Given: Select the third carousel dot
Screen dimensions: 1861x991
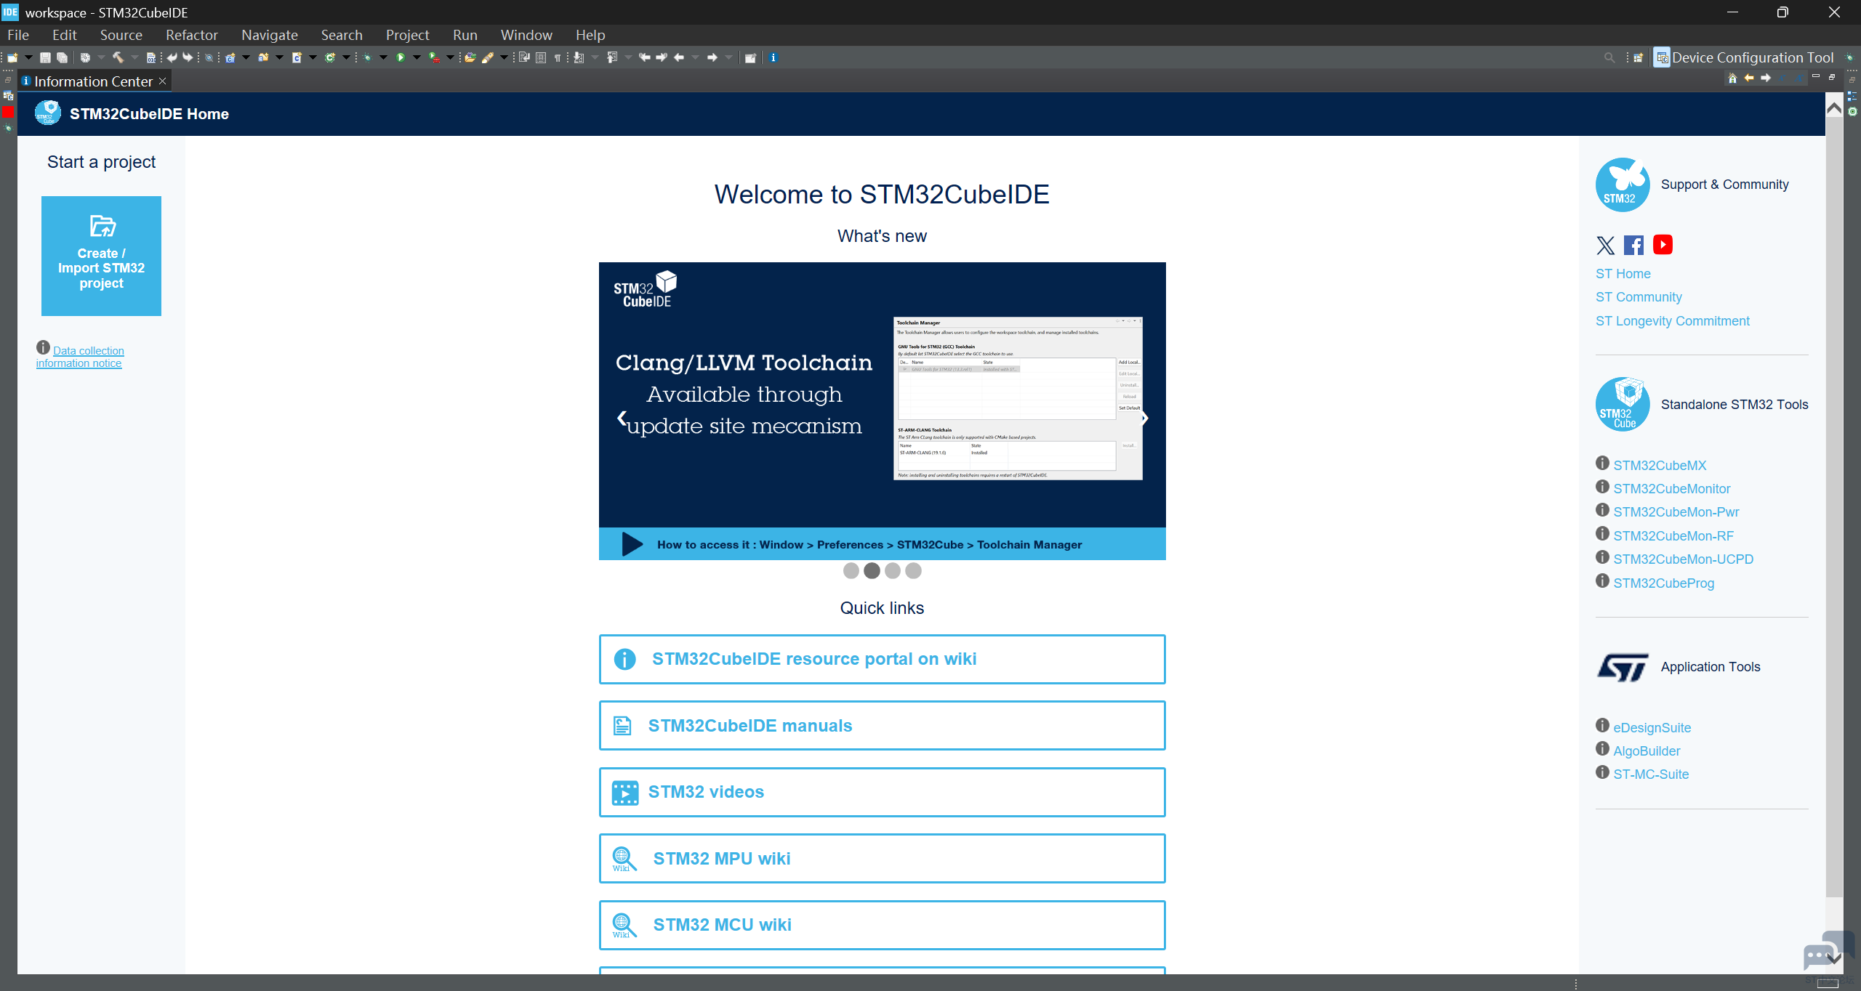Looking at the screenshot, I should (893, 571).
